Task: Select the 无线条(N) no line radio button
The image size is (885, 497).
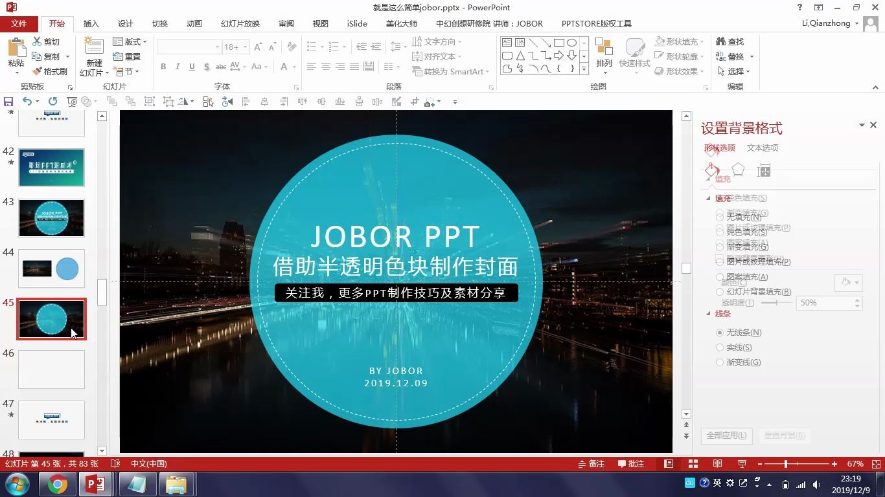Action: point(720,333)
